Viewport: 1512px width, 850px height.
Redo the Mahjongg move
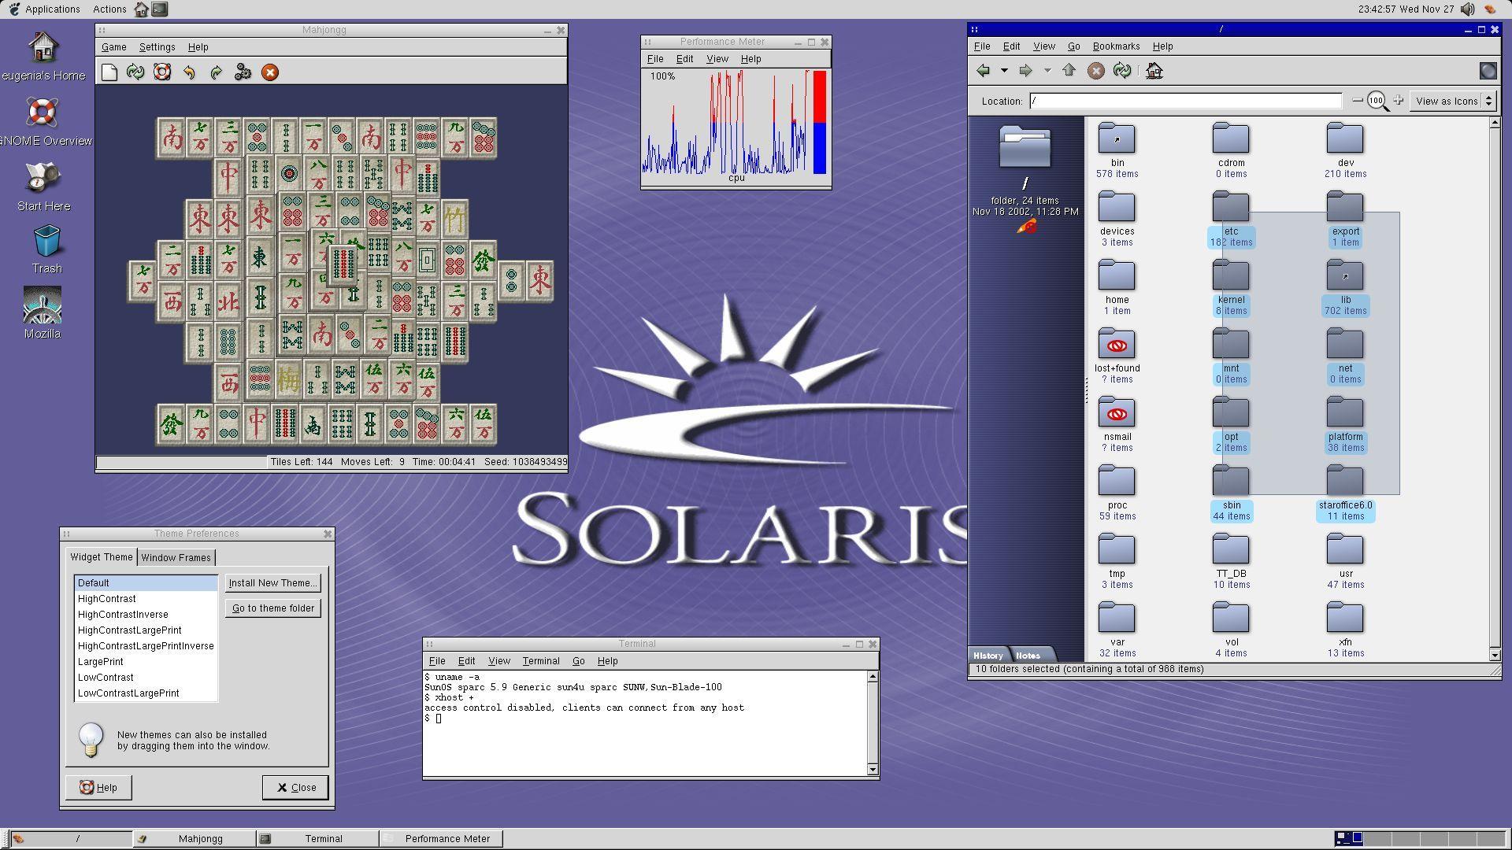[216, 72]
